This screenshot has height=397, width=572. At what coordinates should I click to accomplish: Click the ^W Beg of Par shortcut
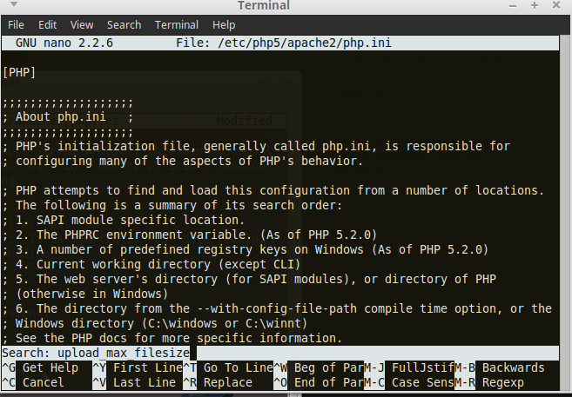tap(318, 367)
